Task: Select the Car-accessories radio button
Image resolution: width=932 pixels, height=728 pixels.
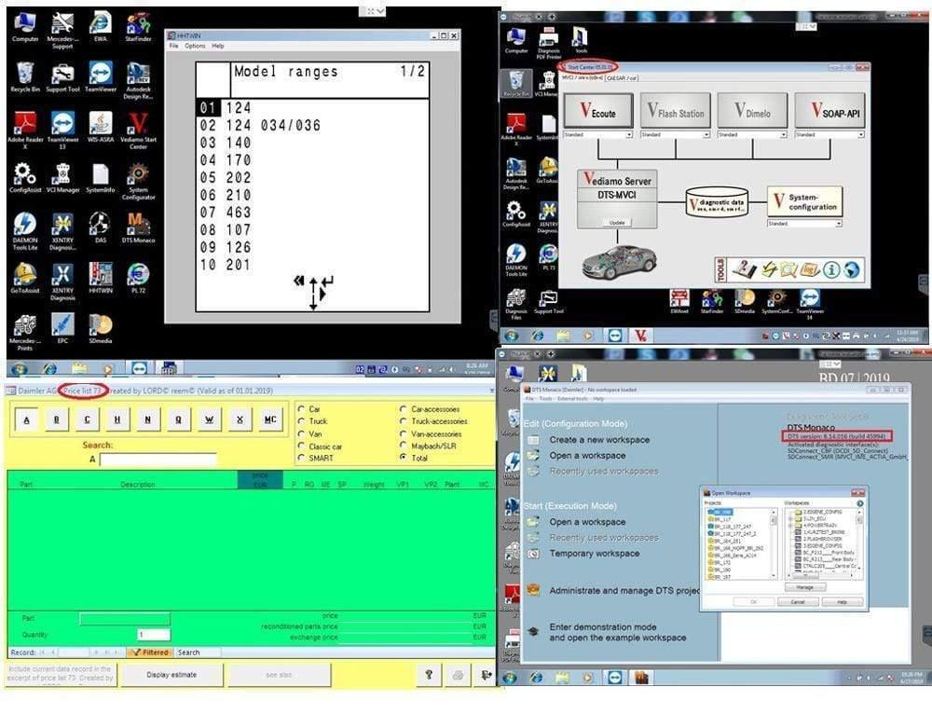Action: point(403,409)
